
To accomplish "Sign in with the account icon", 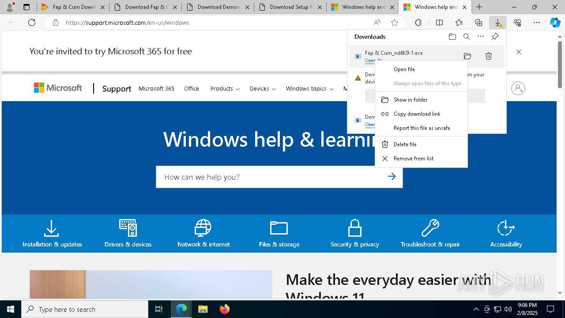I will (x=518, y=88).
